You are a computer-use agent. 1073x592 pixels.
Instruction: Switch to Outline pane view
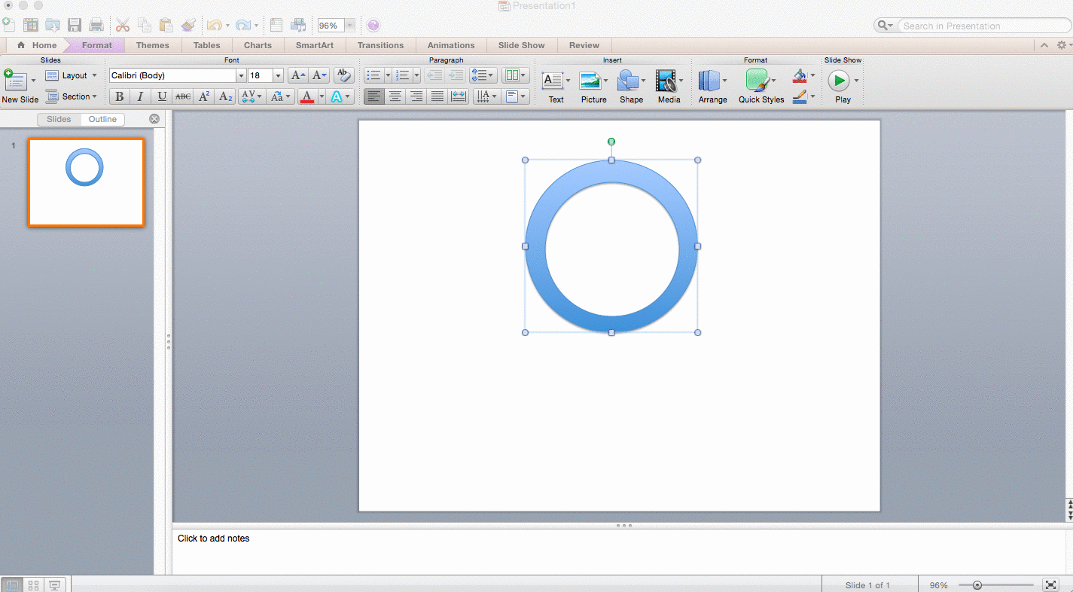click(102, 119)
